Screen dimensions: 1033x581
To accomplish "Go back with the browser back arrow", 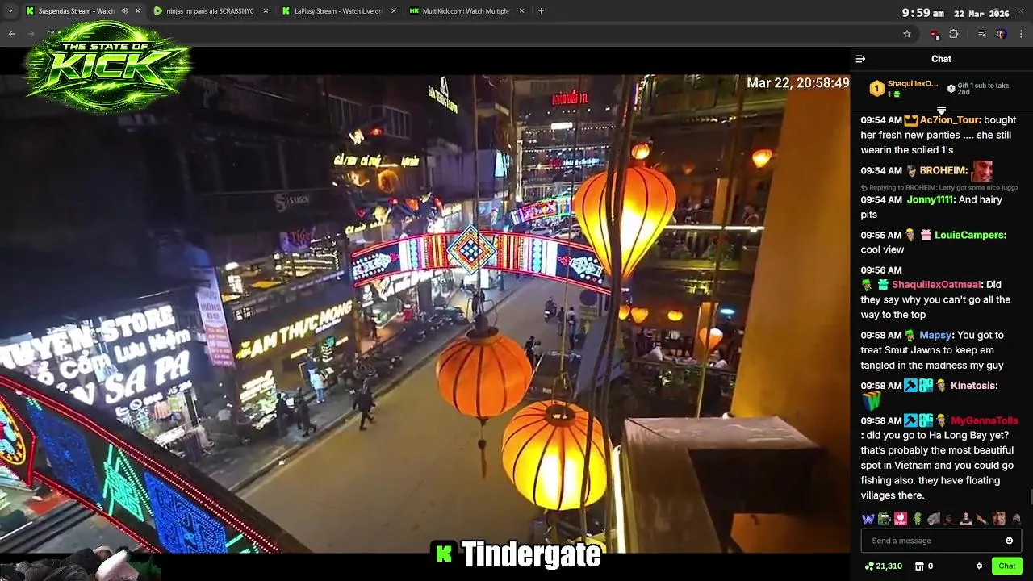I will pos(11,34).
